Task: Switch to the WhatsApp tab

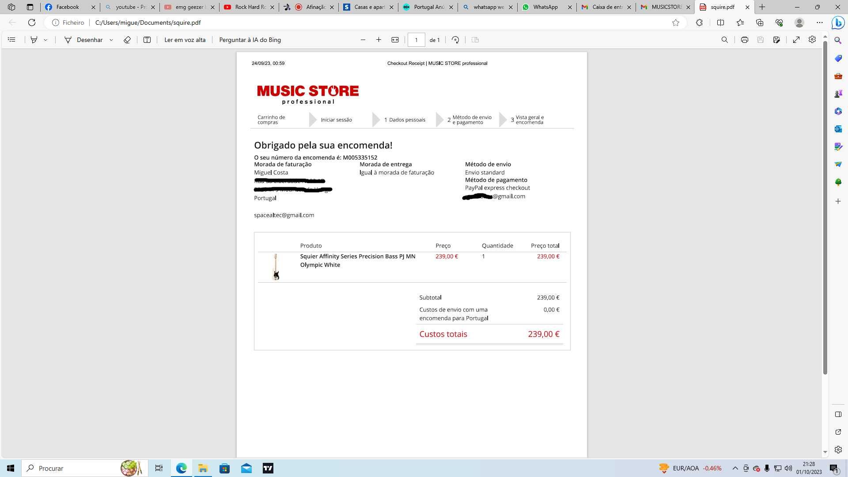Action: click(x=546, y=7)
